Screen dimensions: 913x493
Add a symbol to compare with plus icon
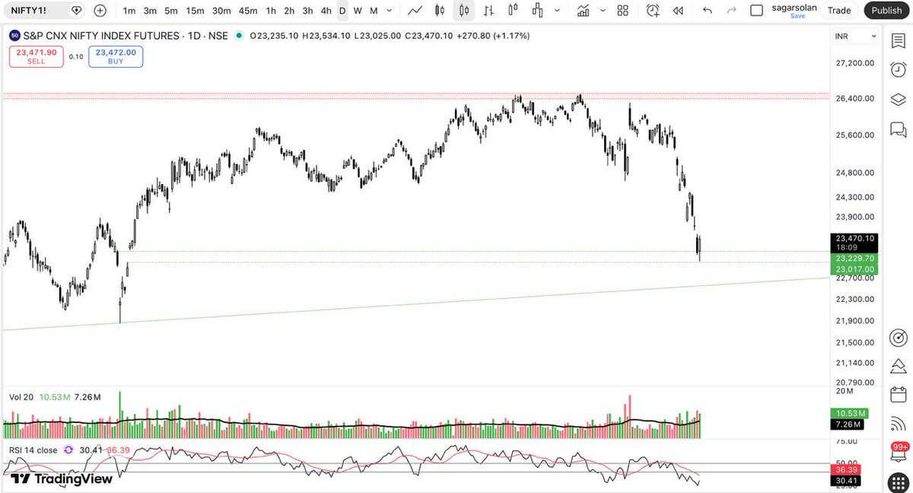tap(100, 11)
